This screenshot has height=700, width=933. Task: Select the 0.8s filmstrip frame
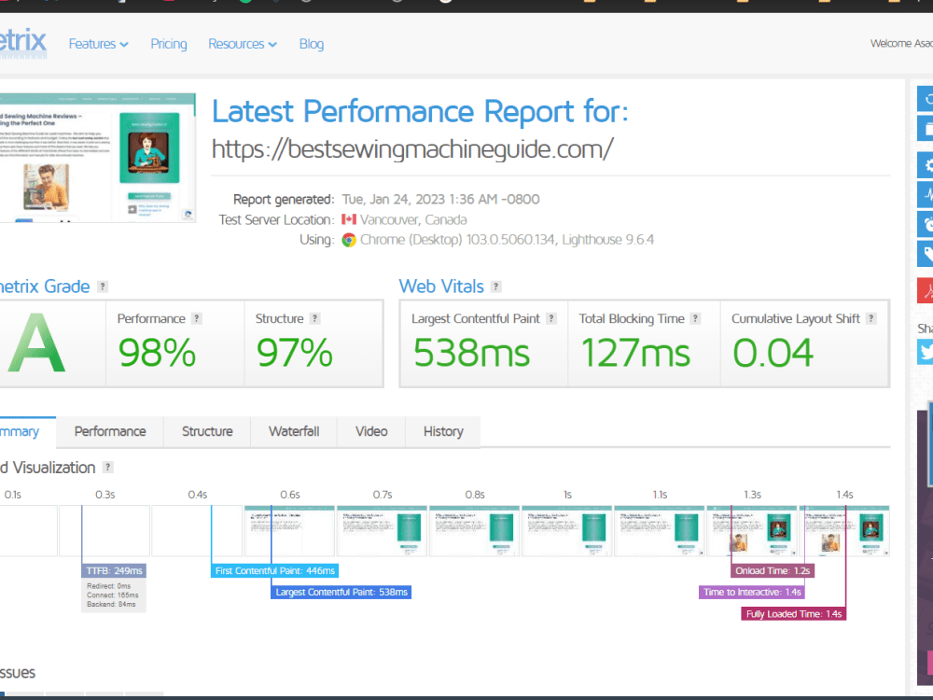474,531
